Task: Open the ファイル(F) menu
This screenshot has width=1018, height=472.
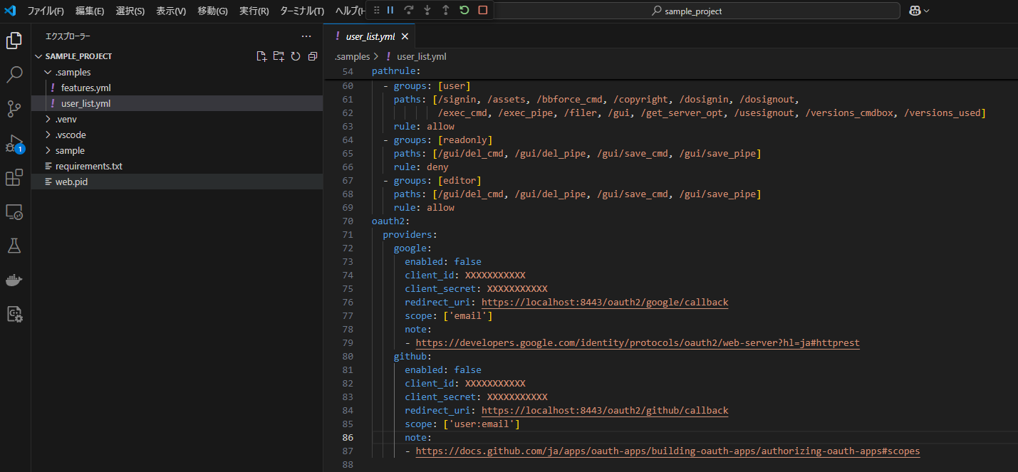Action: pos(46,11)
